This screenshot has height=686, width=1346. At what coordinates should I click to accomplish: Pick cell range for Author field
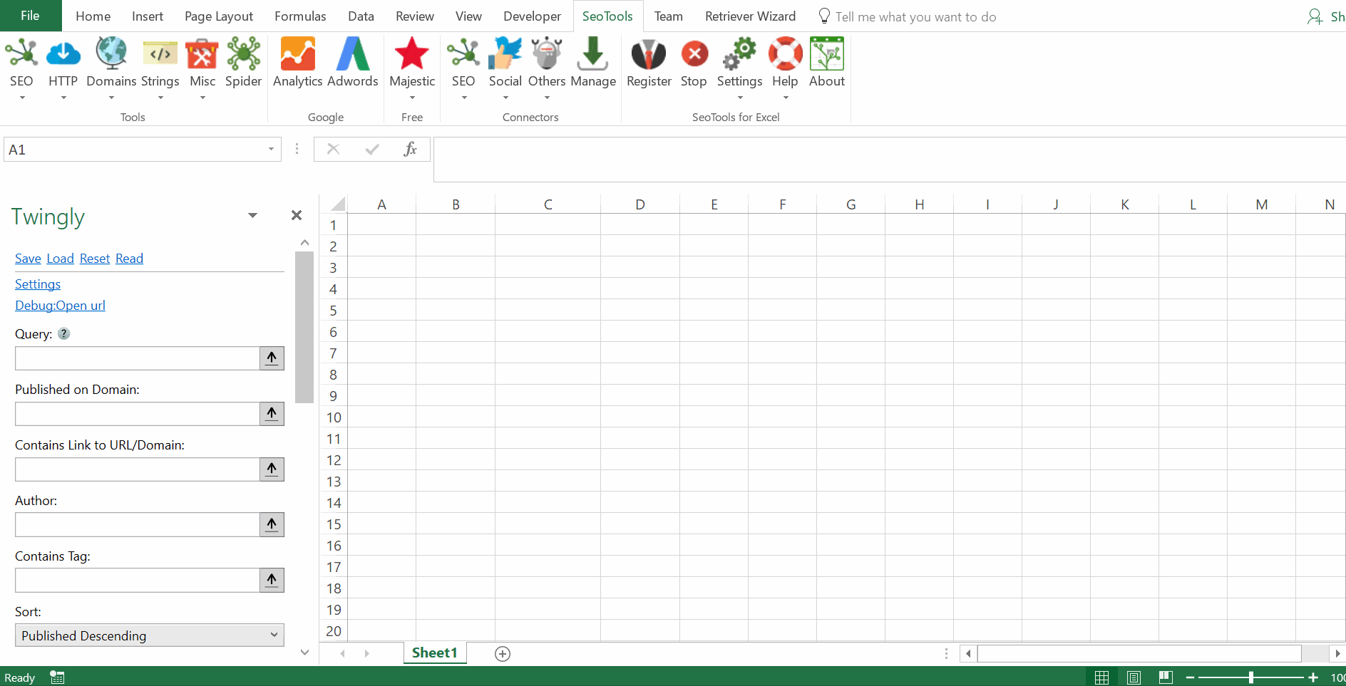(272, 524)
